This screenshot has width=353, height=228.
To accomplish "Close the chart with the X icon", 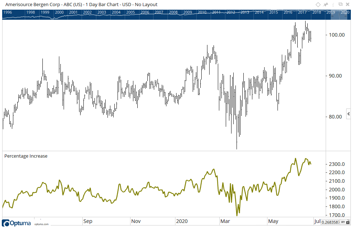I will coord(348,5).
